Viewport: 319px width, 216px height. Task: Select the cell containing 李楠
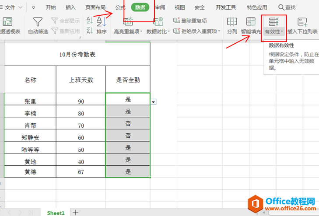coord(30,111)
